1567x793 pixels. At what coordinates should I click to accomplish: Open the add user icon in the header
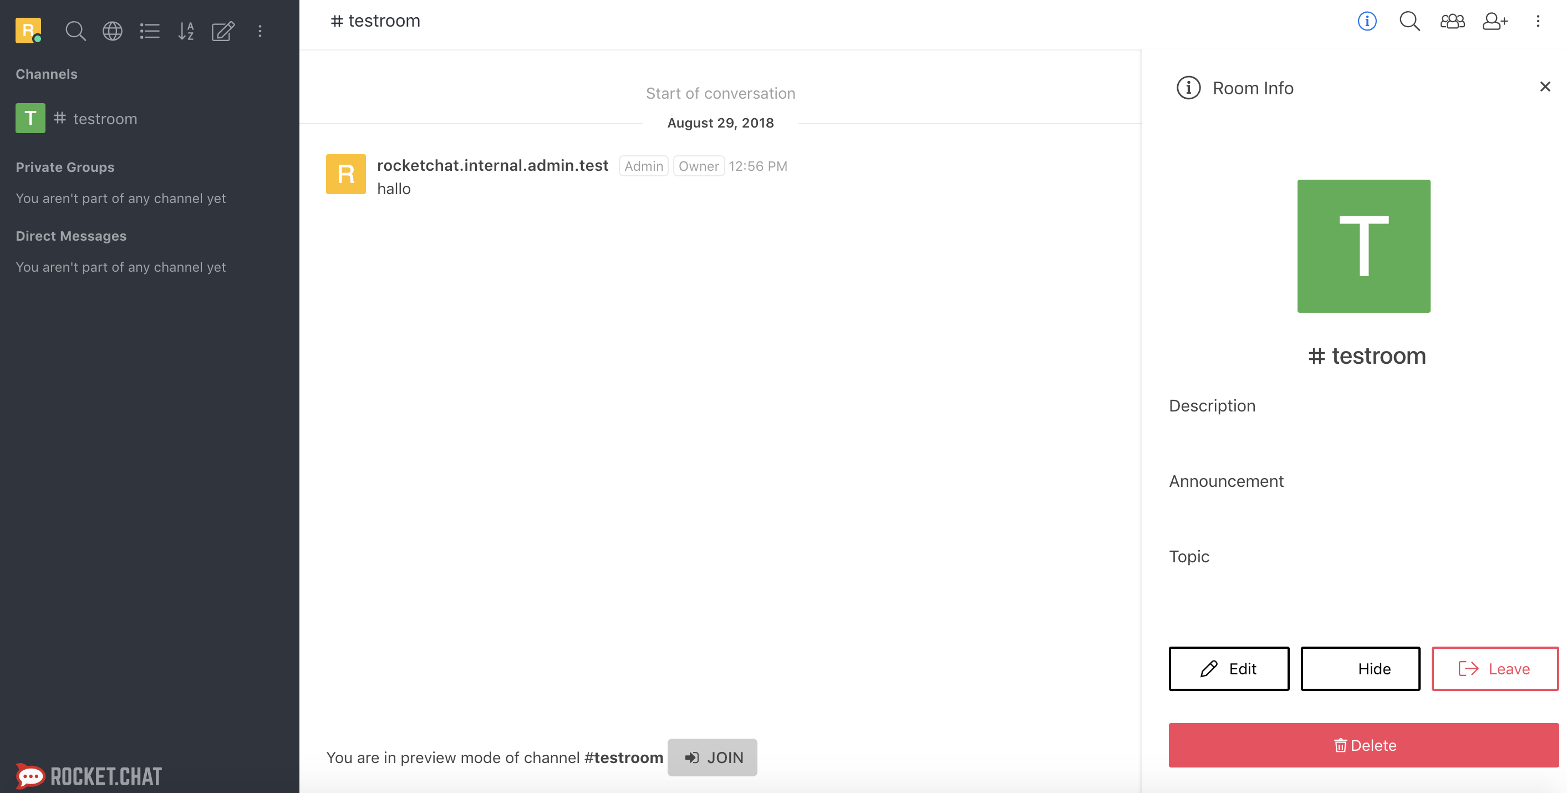tap(1495, 21)
